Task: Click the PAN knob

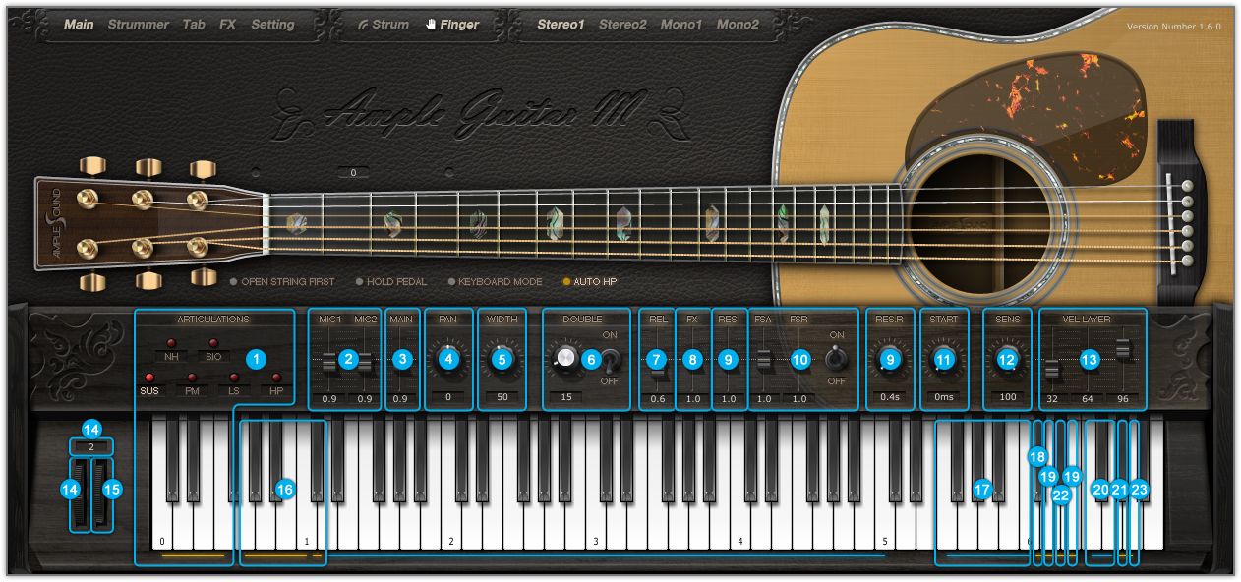Action: point(449,360)
